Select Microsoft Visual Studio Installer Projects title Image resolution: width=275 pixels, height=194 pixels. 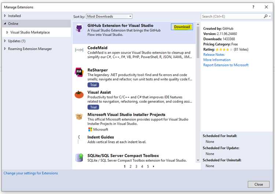[x=126, y=115]
